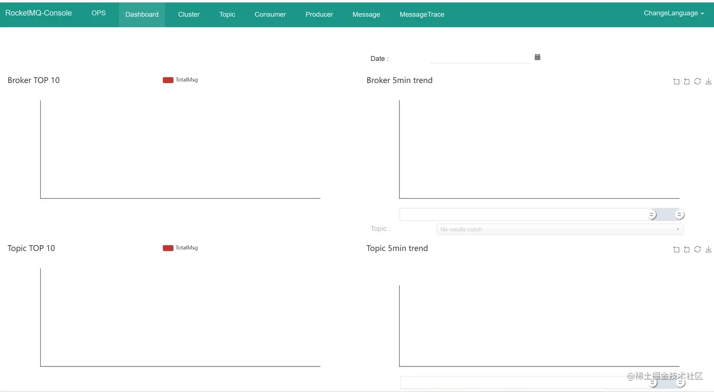Screen dimensions: 714x392
Task: Click zoom-reset icon on Broker 5min trend chart
Action: [x=687, y=82]
